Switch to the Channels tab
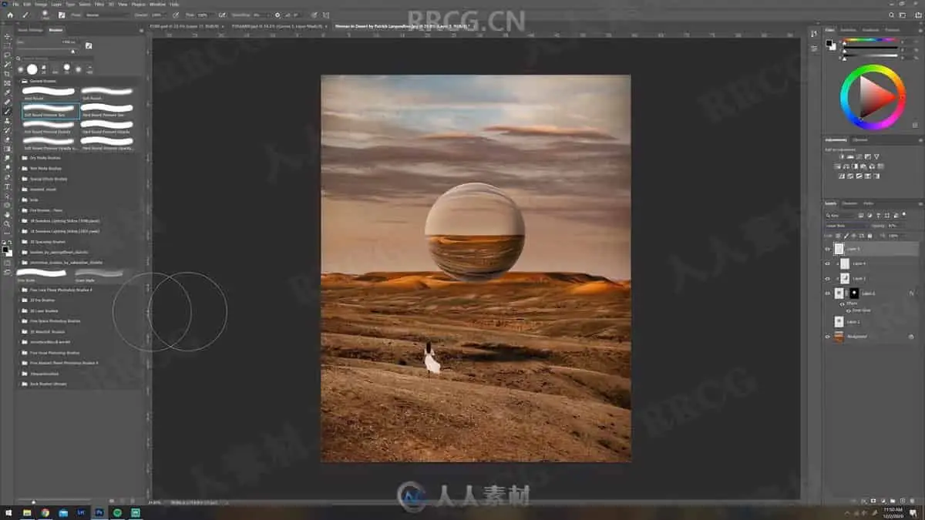925x520 pixels. (x=850, y=203)
